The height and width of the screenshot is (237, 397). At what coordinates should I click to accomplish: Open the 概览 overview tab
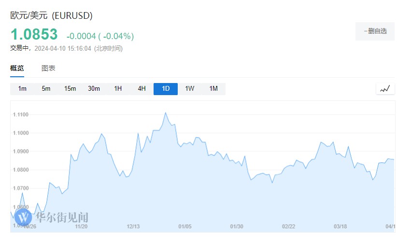point(17,69)
